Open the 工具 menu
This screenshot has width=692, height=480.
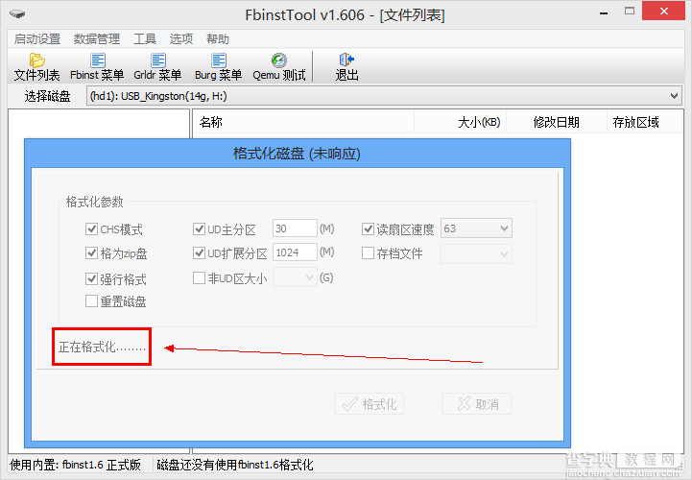pyautogui.click(x=145, y=38)
